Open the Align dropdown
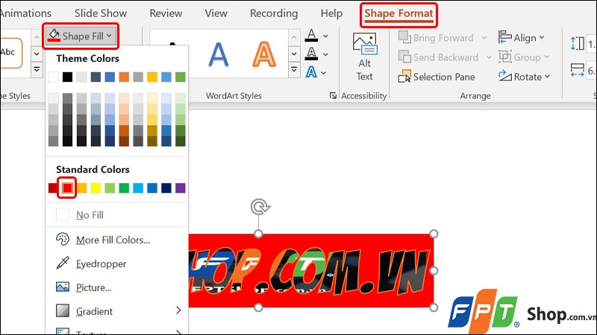The width and height of the screenshot is (597, 335). coord(521,38)
